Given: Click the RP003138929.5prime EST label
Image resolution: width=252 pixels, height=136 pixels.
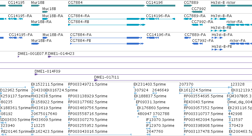Looking at the screenshot, I should click(x=88, y=96).
